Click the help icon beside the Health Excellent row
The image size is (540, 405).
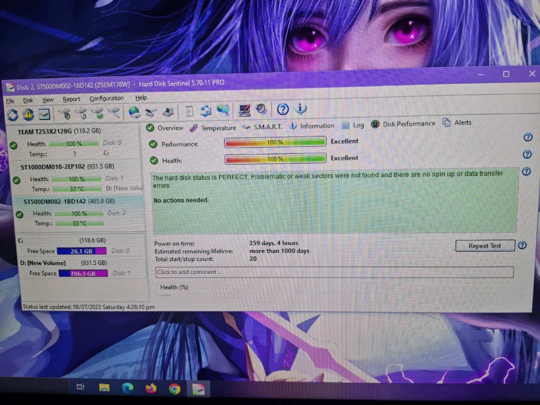(x=527, y=154)
